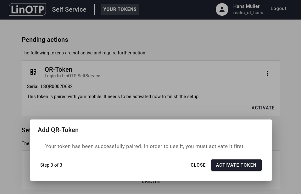This screenshot has width=301, height=194.
Task: Click the successfully paired message text
Action: point(145,146)
